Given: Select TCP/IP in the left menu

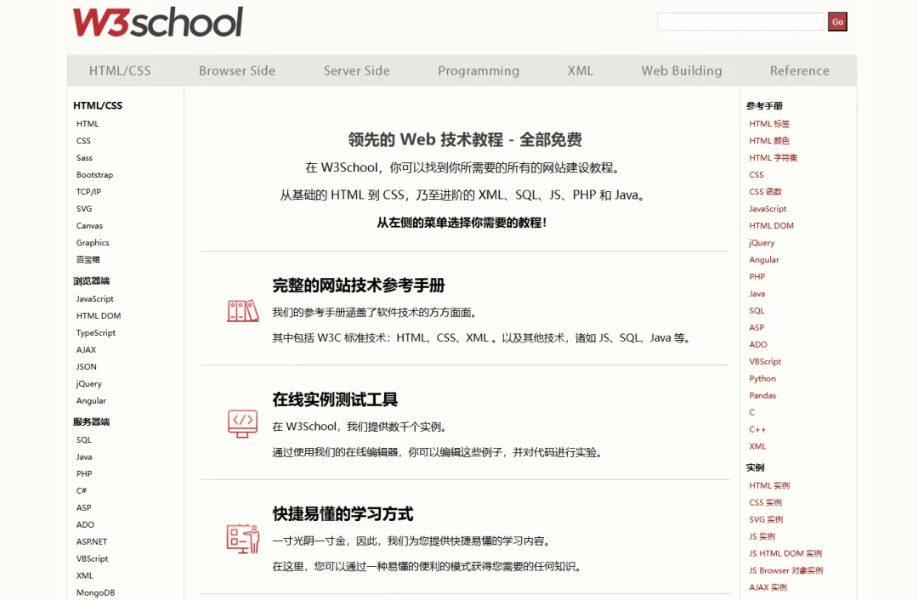Looking at the screenshot, I should 88,191.
